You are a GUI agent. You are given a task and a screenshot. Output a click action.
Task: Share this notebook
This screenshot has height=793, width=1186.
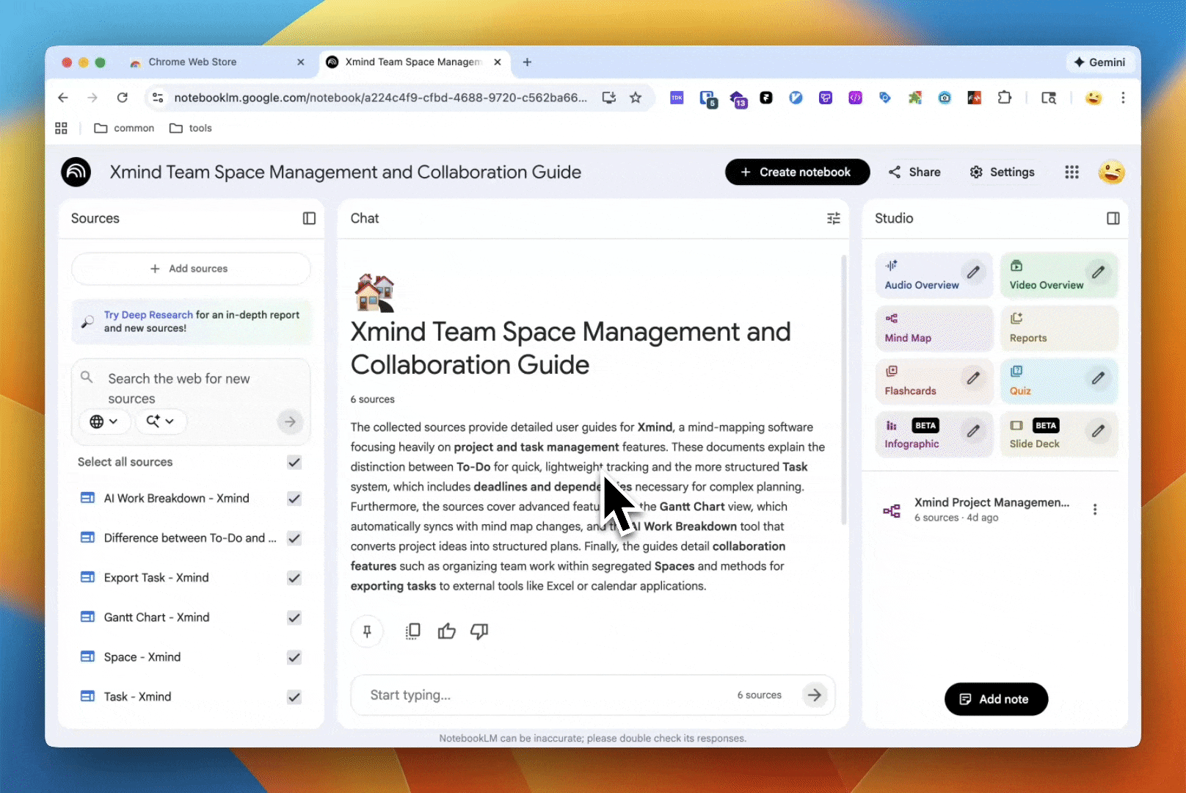(914, 172)
